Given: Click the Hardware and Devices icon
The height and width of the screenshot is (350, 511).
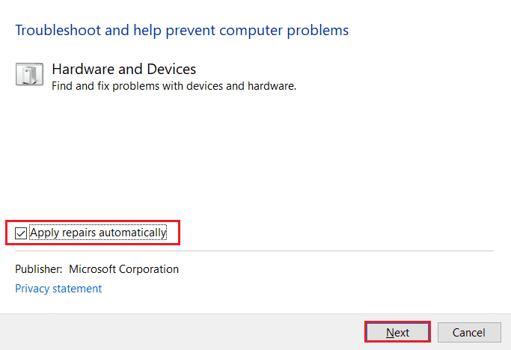Looking at the screenshot, I should 28,76.
